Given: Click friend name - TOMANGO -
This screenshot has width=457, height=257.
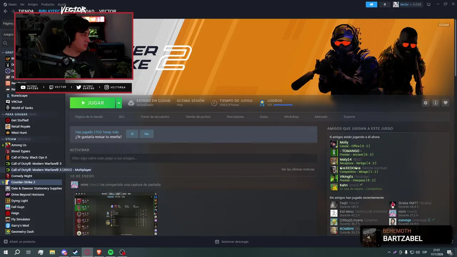Looking at the screenshot, I should point(351,151).
